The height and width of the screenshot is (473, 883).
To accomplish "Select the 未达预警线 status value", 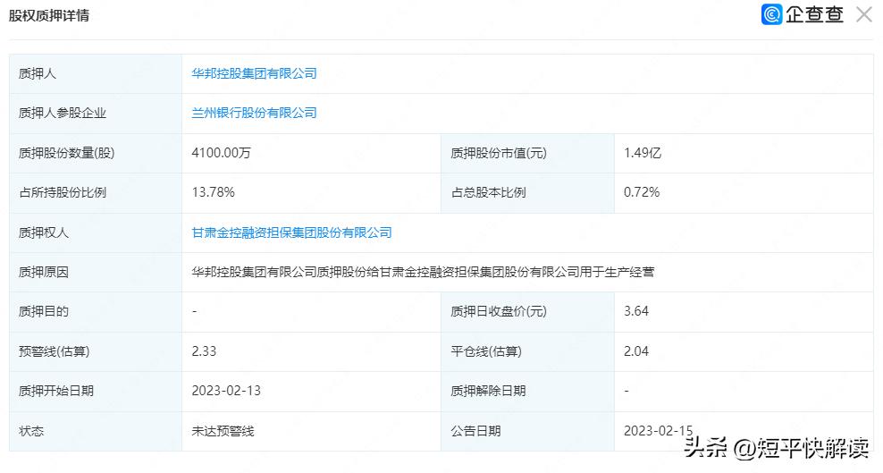I will tap(223, 431).
